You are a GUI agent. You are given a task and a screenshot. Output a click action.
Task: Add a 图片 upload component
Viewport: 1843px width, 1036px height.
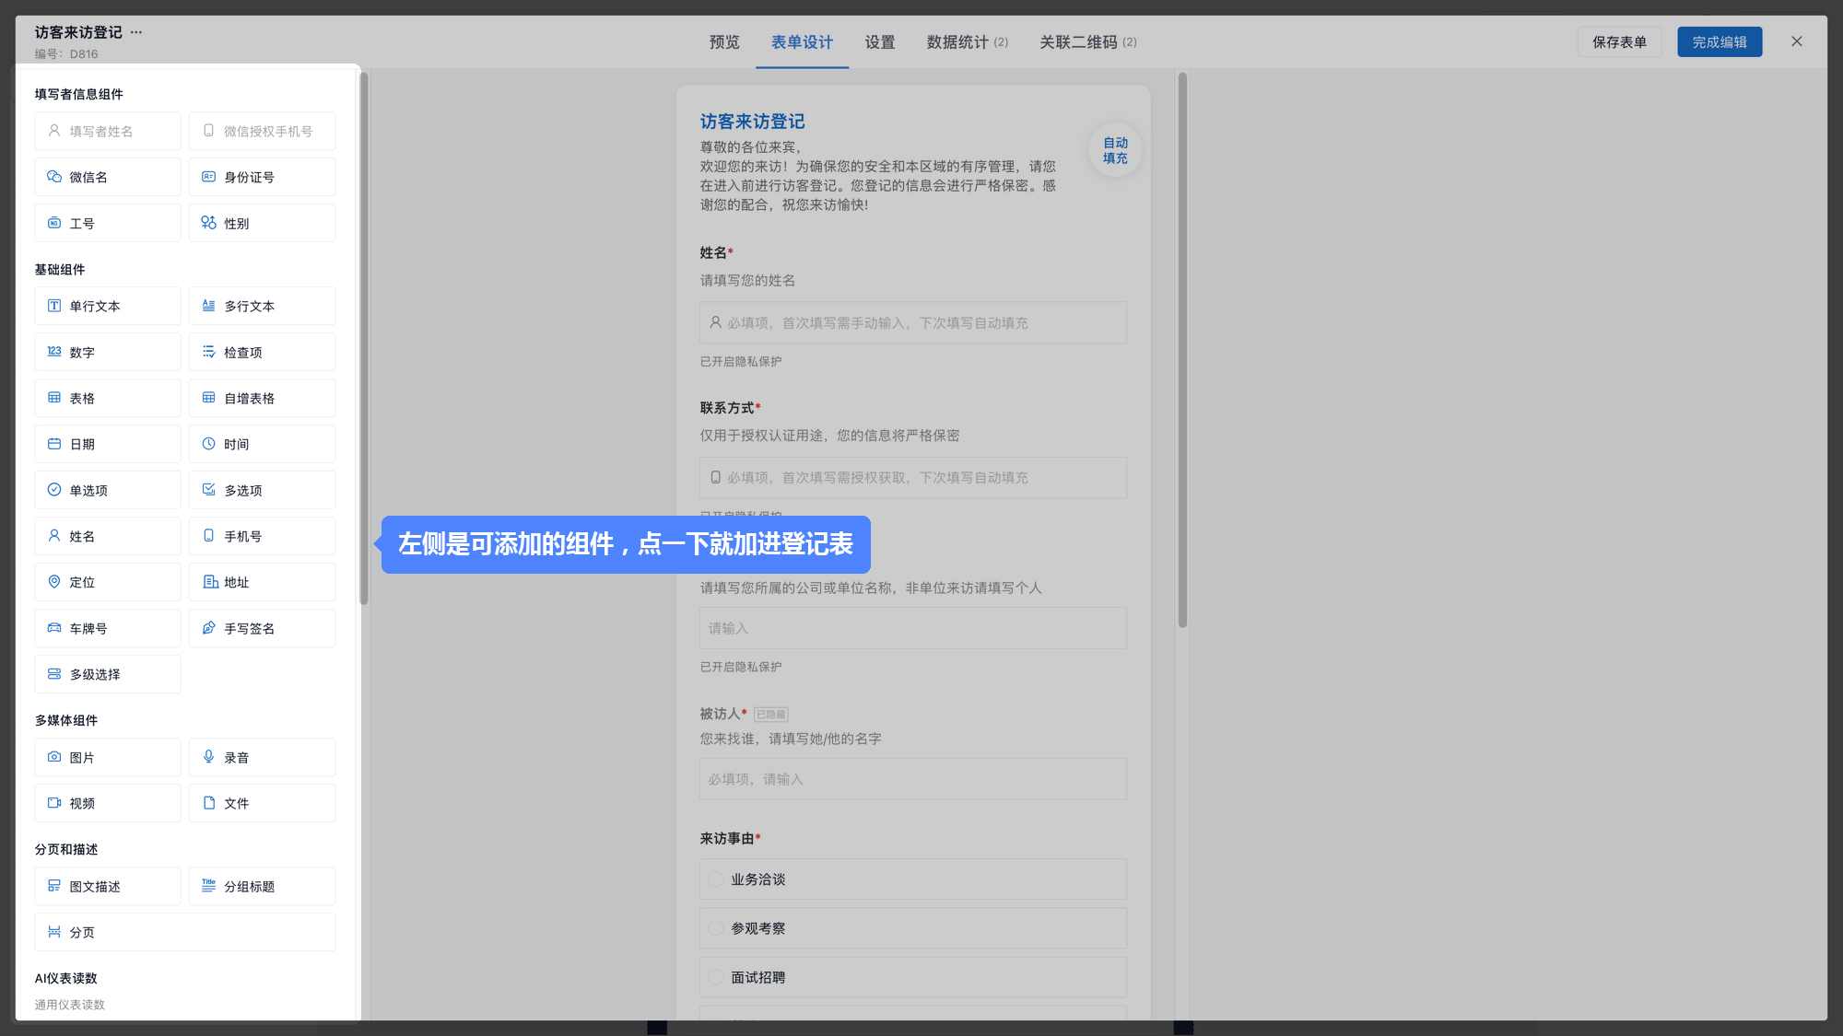coord(108,757)
